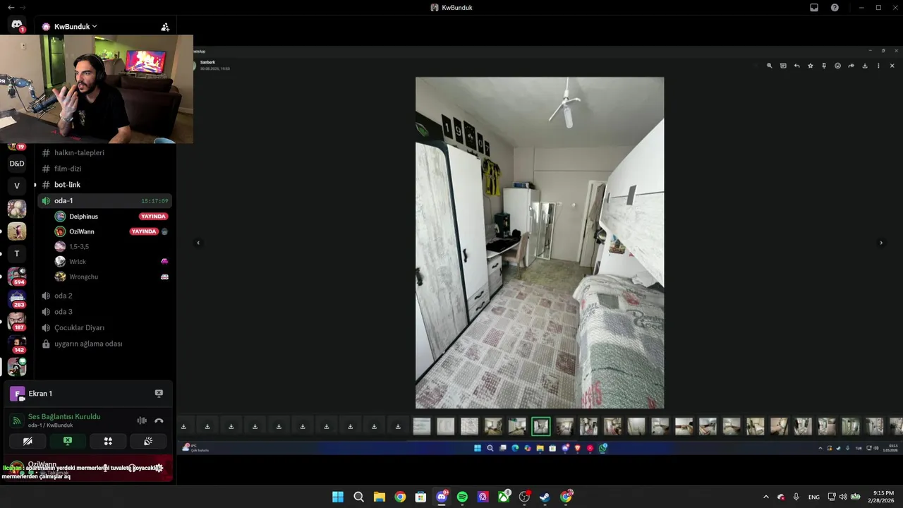The image size is (903, 508).
Task: Watch Delphinus's YAYINDA stream badge
Action: pyautogui.click(x=153, y=217)
